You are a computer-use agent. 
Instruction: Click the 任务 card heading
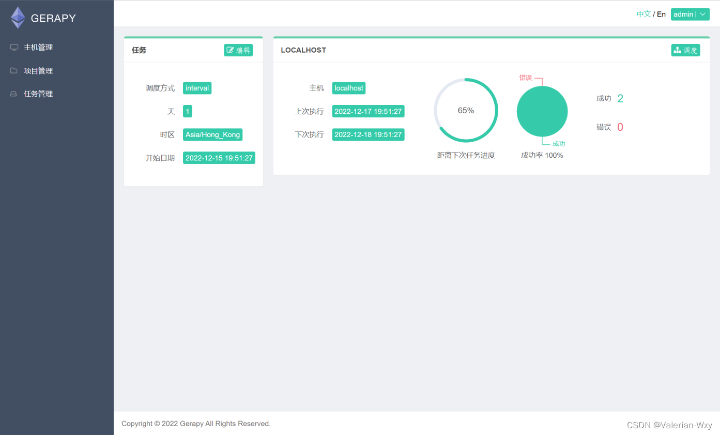139,50
